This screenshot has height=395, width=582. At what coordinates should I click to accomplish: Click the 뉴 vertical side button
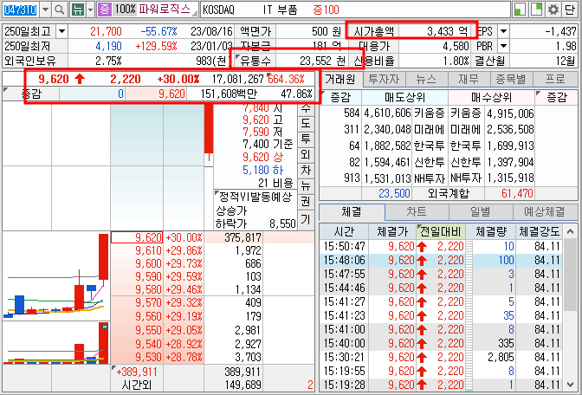(x=306, y=185)
